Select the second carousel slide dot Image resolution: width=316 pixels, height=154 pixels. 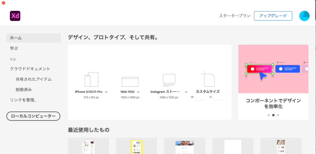(273, 115)
